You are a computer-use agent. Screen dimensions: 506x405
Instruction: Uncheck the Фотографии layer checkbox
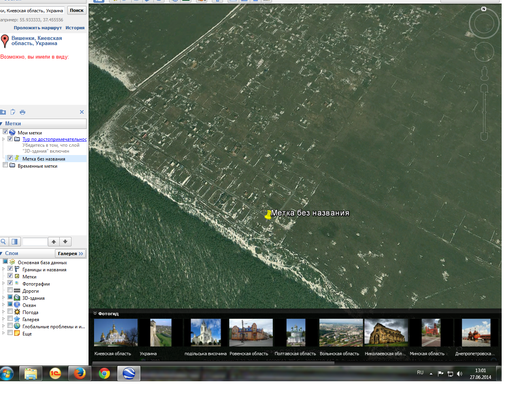click(x=10, y=283)
